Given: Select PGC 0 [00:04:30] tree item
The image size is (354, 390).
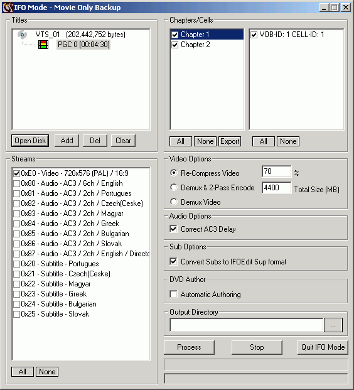Looking at the screenshot, I should [x=83, y=45].
